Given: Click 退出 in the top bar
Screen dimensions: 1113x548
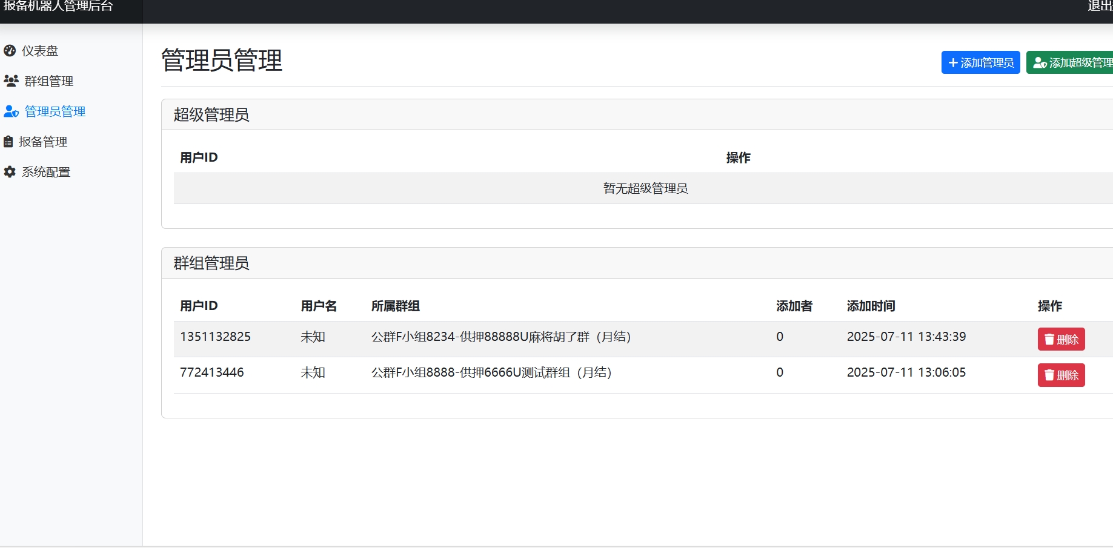Looking at the screenshot, I should click(1099, 7).
